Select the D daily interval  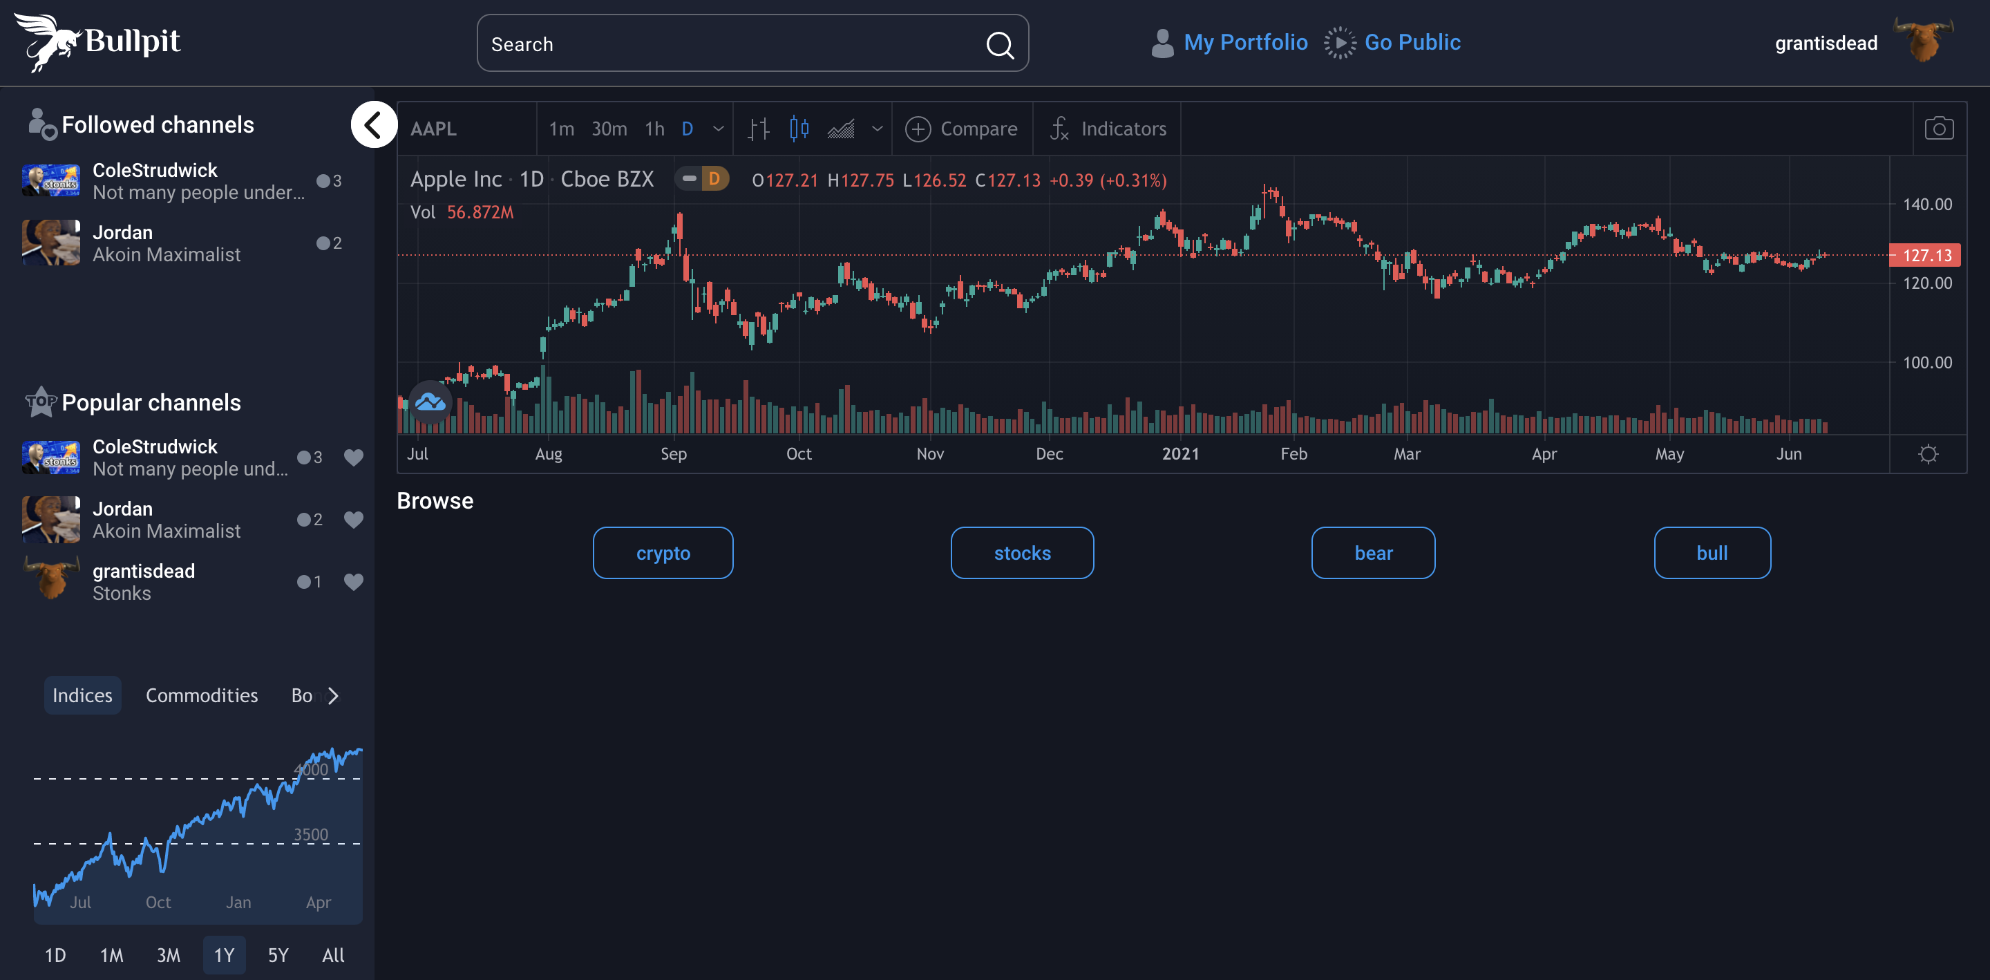coord(688,129)
